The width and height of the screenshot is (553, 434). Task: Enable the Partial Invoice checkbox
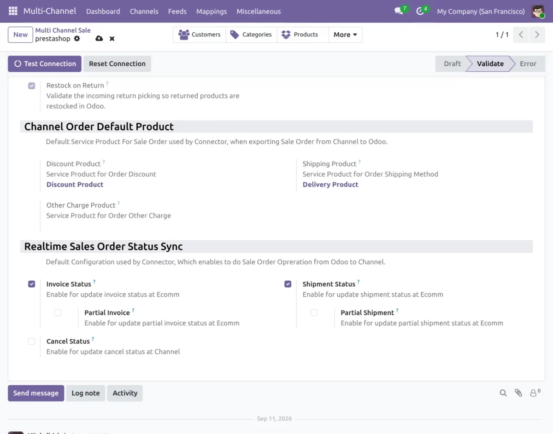58,312
